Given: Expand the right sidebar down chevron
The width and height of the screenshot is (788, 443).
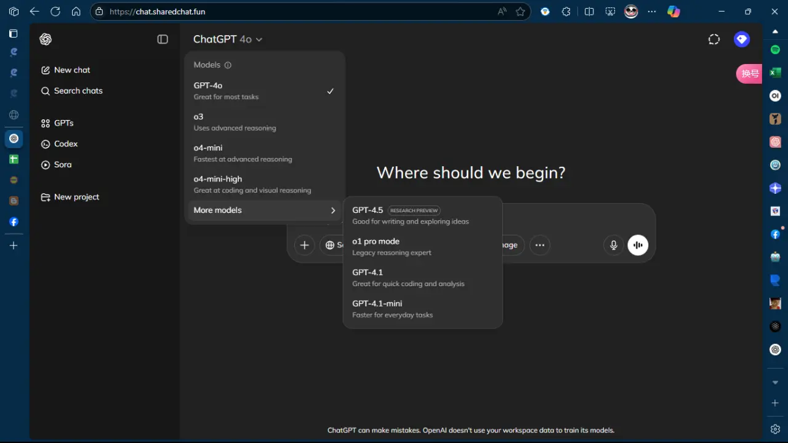Looking at the screenshot, I should [776, 383].
